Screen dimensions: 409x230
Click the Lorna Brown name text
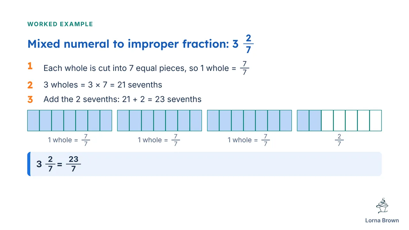pyautogui.click(x=382, y=220)
